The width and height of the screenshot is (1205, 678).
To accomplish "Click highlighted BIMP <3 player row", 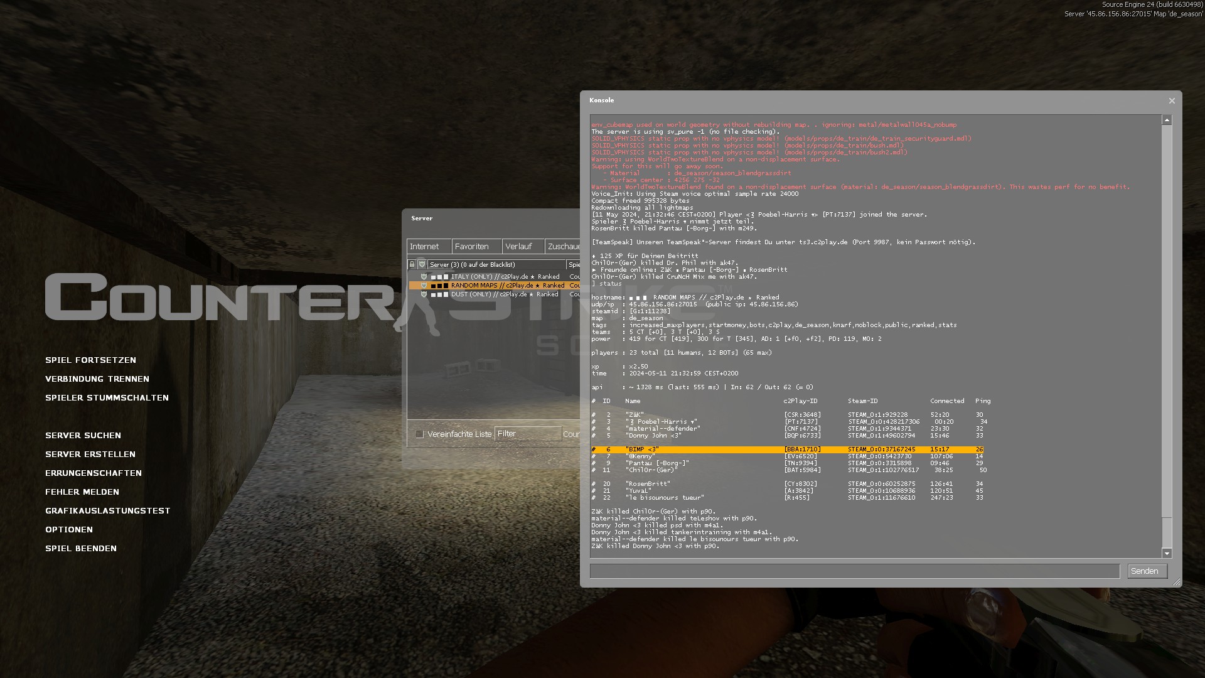I will point(787,449).
